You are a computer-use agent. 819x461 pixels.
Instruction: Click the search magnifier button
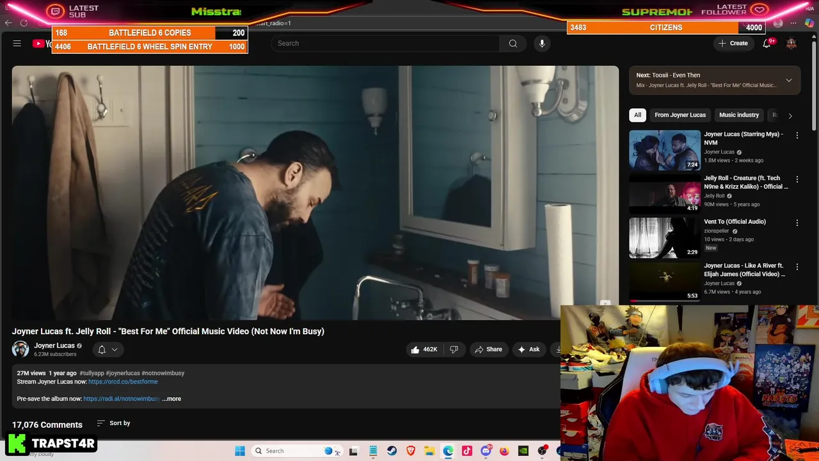(513, 44)
